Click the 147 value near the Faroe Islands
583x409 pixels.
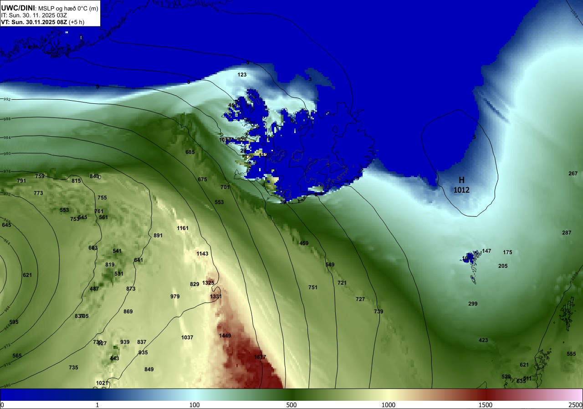click(486, 251)
